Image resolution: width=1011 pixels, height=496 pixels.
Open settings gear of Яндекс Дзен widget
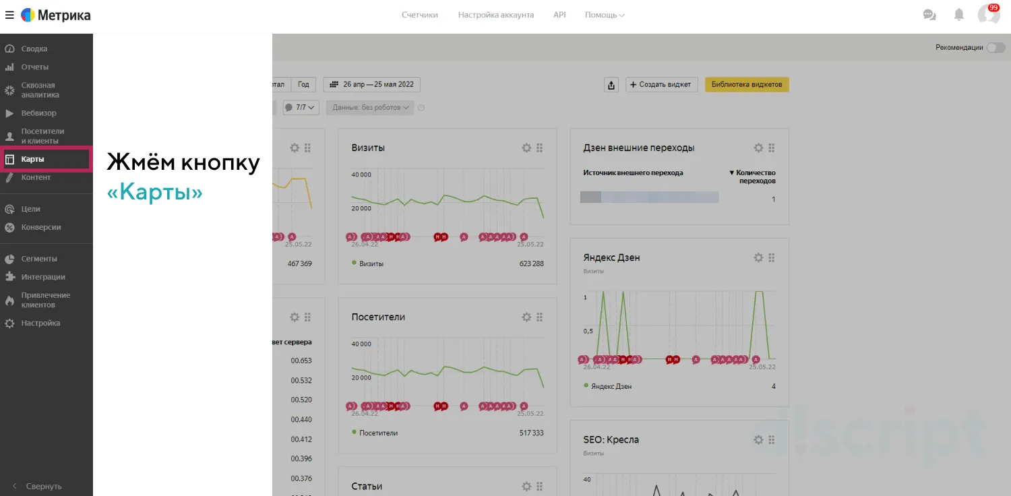coord(758,257)
